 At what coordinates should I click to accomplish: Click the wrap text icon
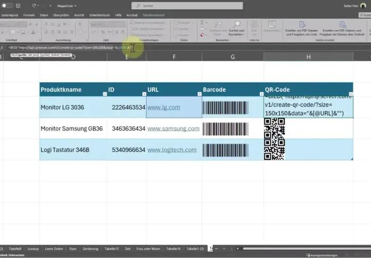click(80, 24)
